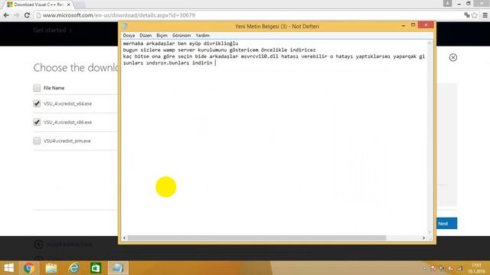Open the Yardım menu in Notepad

click(x=202, y=36)
